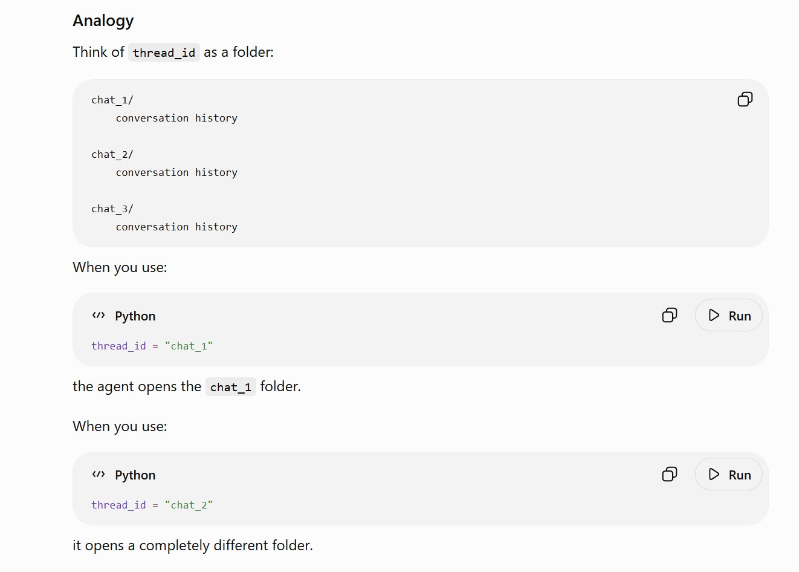Click conversation history under chat_3/
Image resolution: width=799 pixels, height=572 pixels.
[176, 227]
